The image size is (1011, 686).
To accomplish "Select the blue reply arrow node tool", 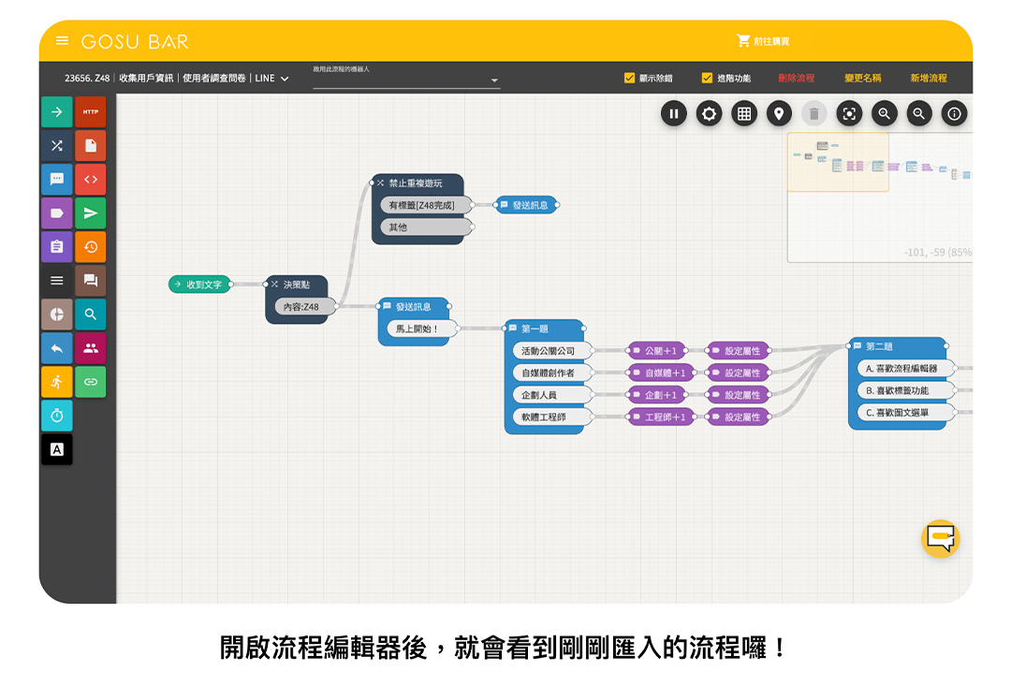I will tap(57, 348).
